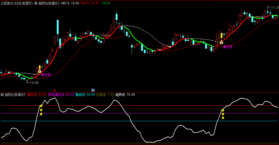Click the top yellow star in left group

[41, 106]
